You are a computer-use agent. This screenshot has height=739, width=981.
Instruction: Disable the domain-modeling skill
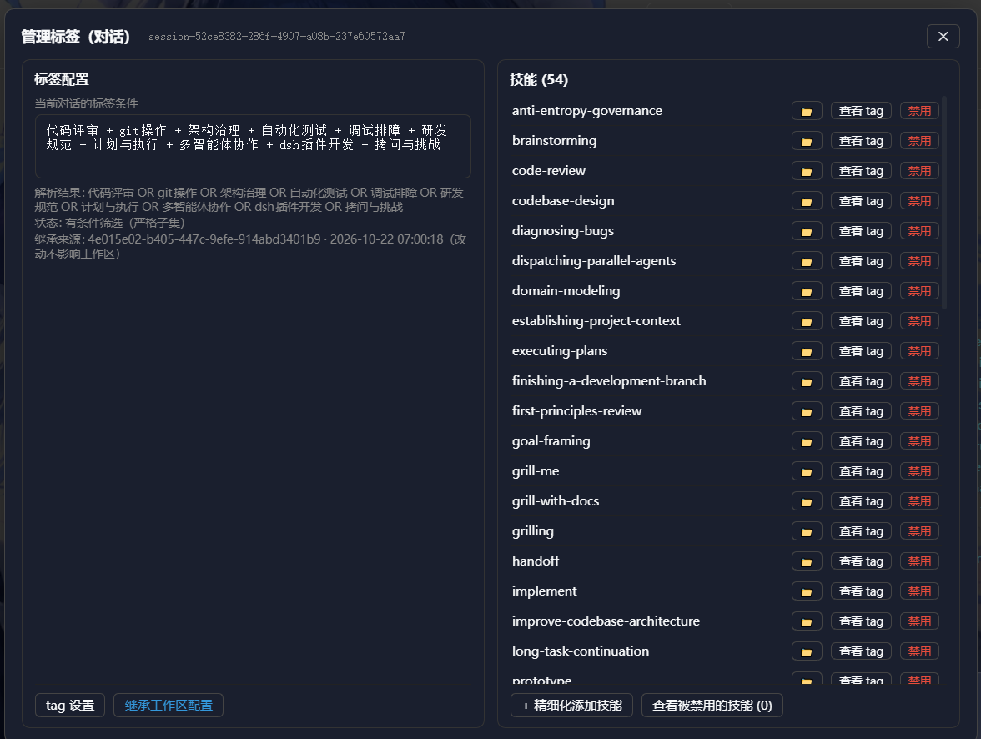point(919,292)
